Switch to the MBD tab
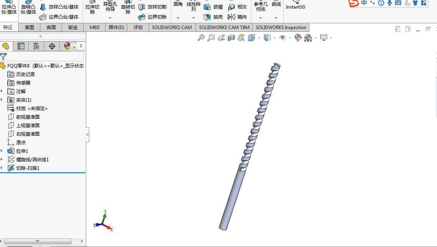Viewport: 437px width, 247px height. click(94, 27)
